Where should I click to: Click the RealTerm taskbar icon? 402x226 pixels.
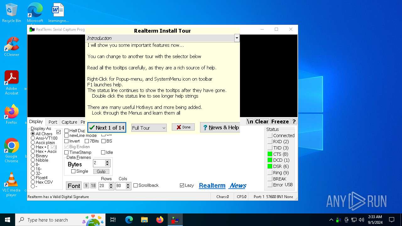(x=175, y=220)
